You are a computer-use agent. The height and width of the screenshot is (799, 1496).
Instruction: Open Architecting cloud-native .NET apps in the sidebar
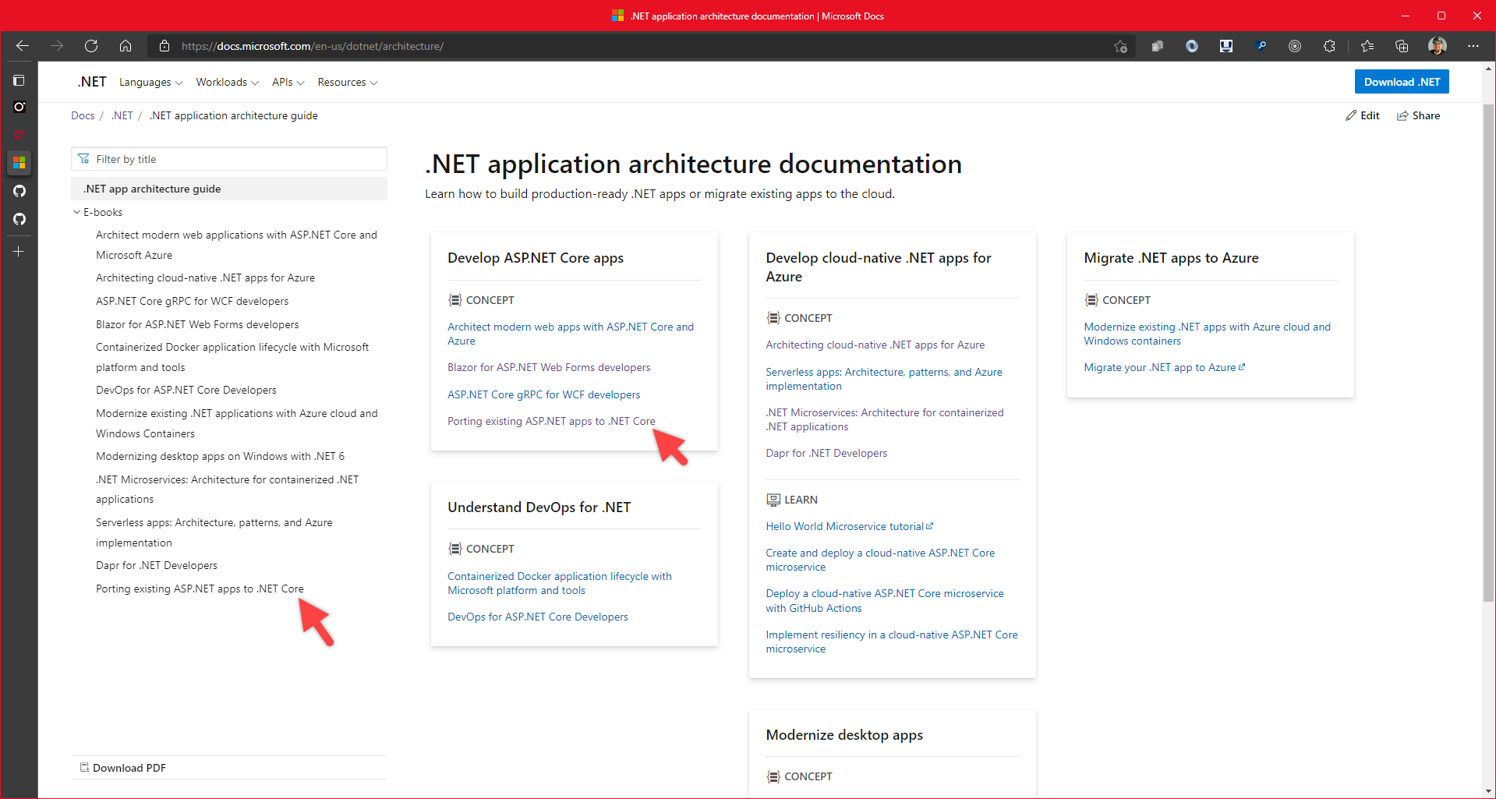coord(205,278)
